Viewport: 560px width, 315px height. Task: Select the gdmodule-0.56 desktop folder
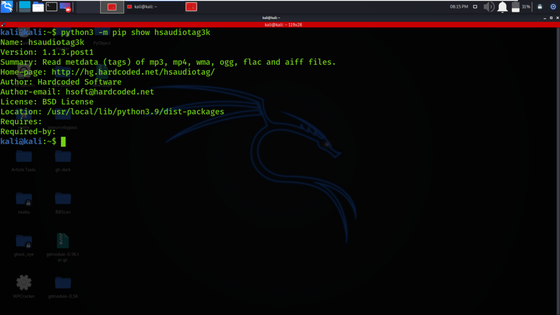[x=63, y=288]
